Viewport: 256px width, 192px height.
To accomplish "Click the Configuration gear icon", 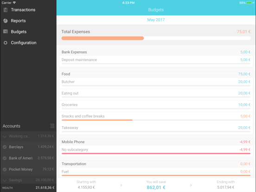I will 6,43.
